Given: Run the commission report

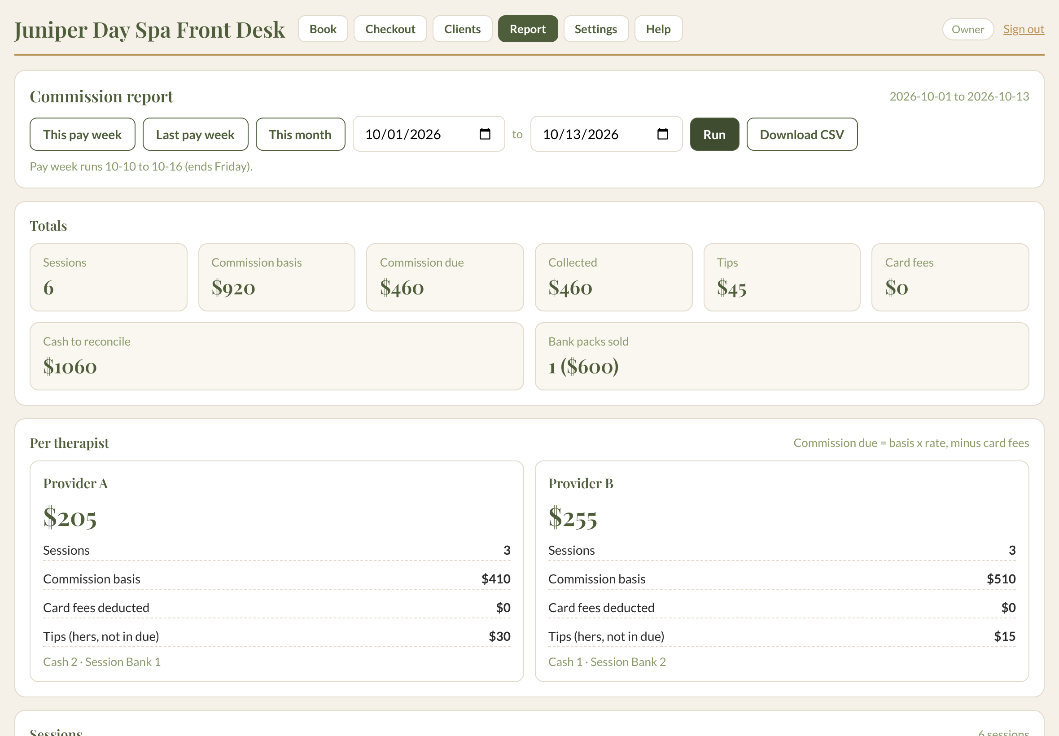Looking at the screenshot, I should [714, 134].
